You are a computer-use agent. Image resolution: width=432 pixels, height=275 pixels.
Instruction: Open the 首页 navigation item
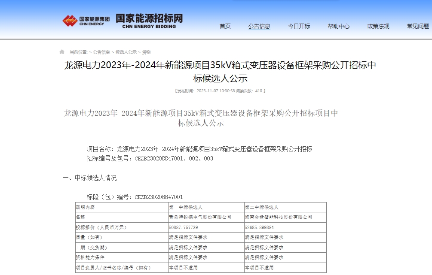[224, 26]
